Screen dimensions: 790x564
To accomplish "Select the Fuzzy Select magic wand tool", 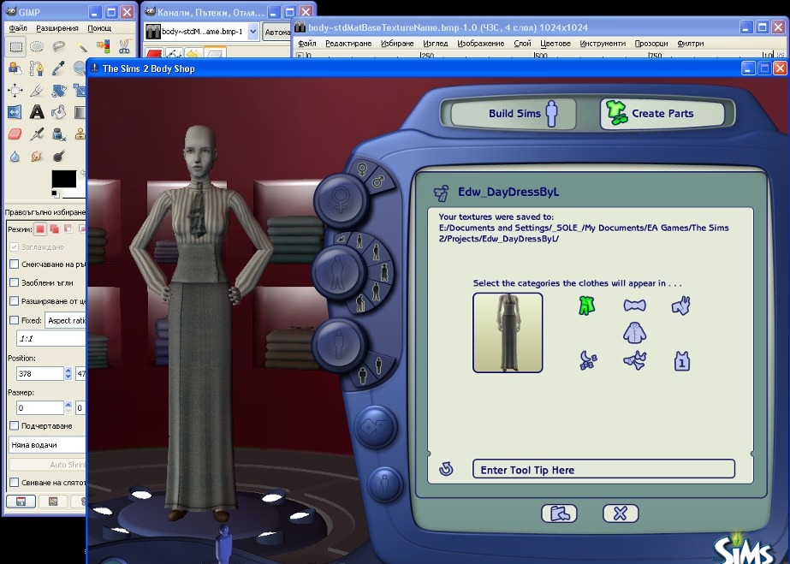I will pyautogui.click(x=80, y=47).
